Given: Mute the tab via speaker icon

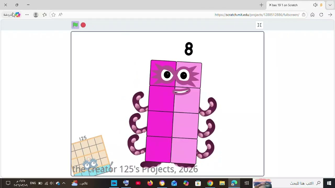Looking at the screenshot, I should tap(315, 5).
